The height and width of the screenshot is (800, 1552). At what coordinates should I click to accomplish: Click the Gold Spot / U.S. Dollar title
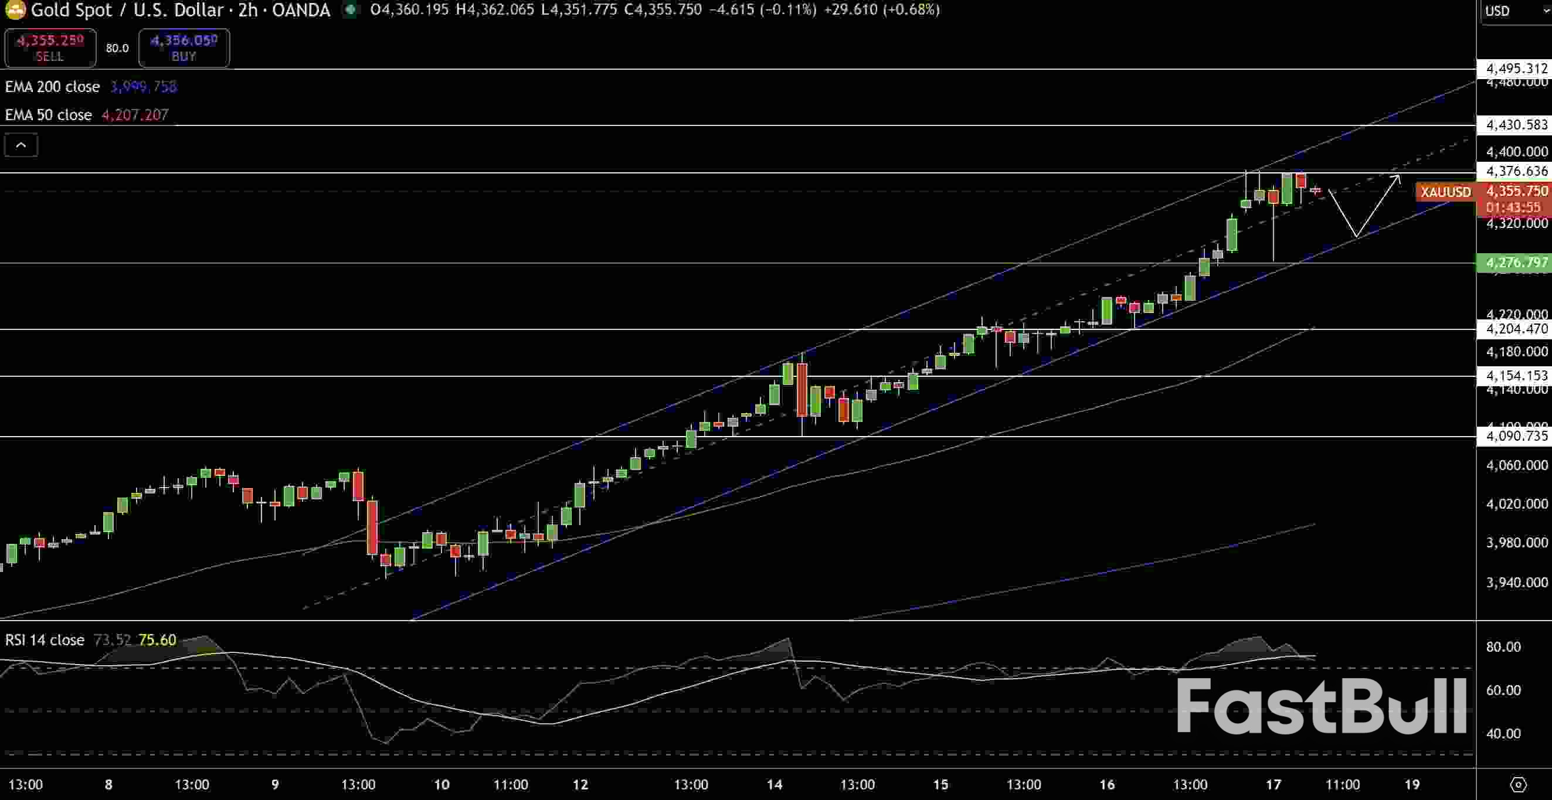[x=180, y=9]
